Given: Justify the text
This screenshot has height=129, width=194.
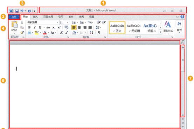Looking at the screenshot, I should click(90, 27).
